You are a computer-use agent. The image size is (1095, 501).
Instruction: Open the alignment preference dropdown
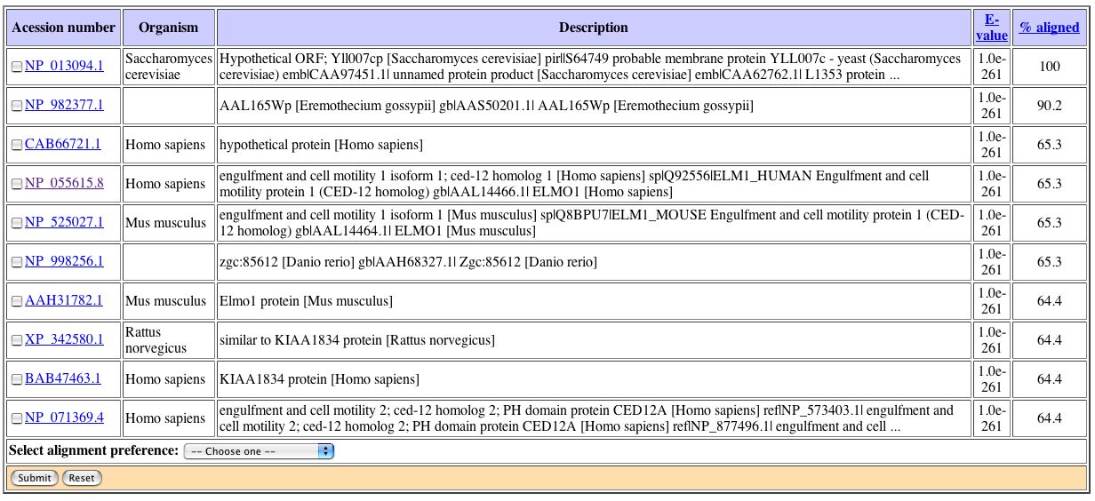point(259,451)
